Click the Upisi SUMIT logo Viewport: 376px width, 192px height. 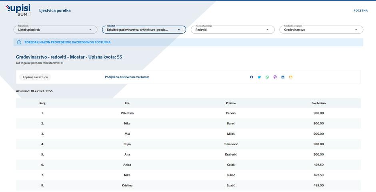18,10
